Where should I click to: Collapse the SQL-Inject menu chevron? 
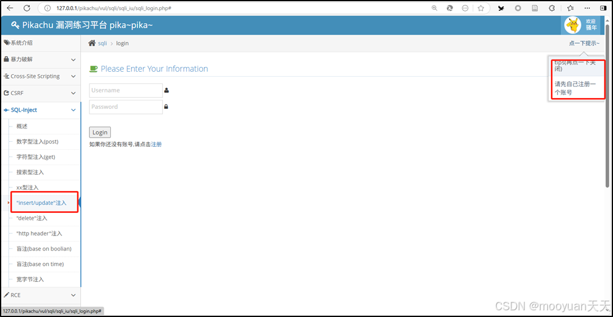(x=73, y=110)
